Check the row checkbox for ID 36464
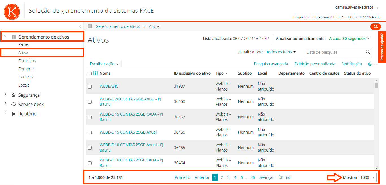The height and width of the screenshot is (185, 386). click(x=90, y=163)
